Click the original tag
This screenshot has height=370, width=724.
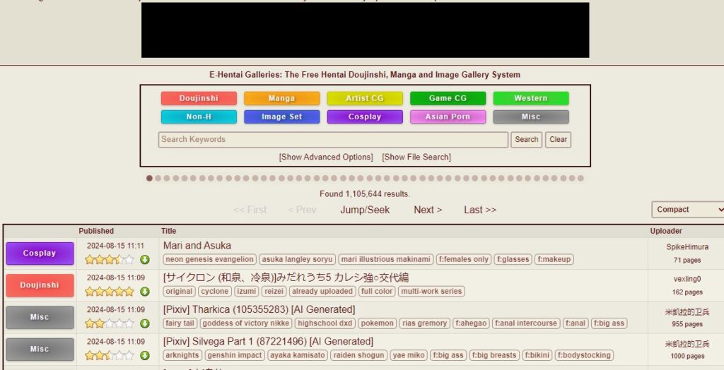tap(179, 292)
